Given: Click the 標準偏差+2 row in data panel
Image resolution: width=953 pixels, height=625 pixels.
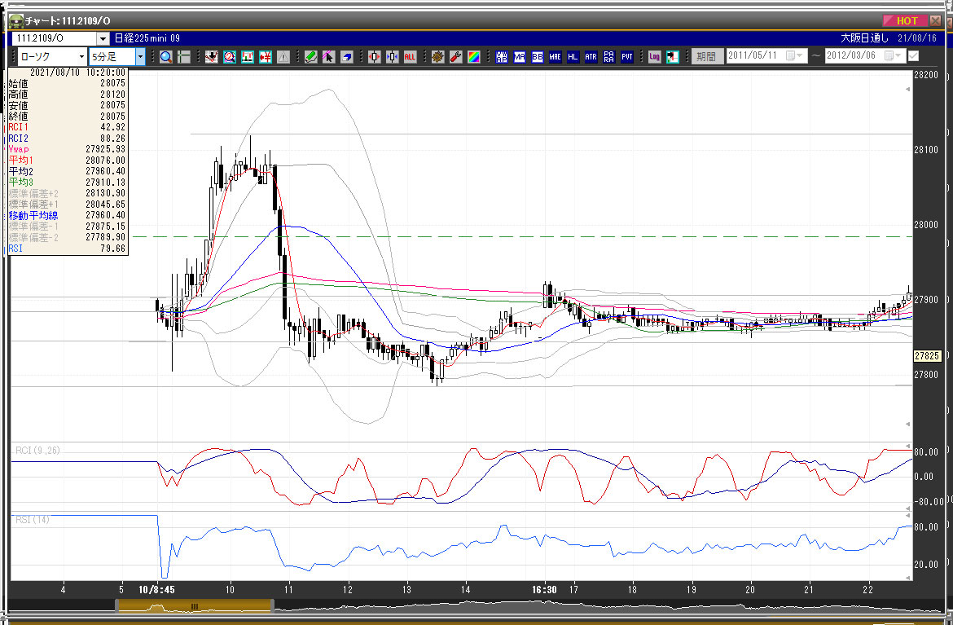Looking at the screenshot, I should pos(67,193).
